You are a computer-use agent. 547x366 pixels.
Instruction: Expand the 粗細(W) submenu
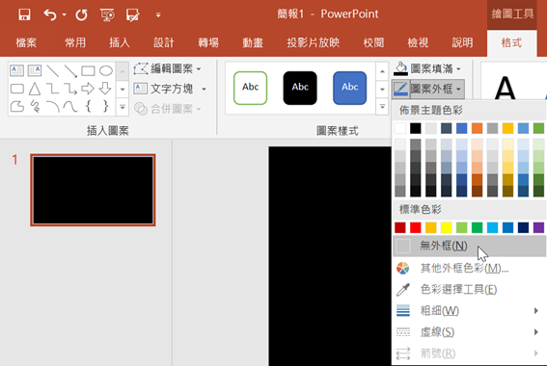[x=469, y=311]
